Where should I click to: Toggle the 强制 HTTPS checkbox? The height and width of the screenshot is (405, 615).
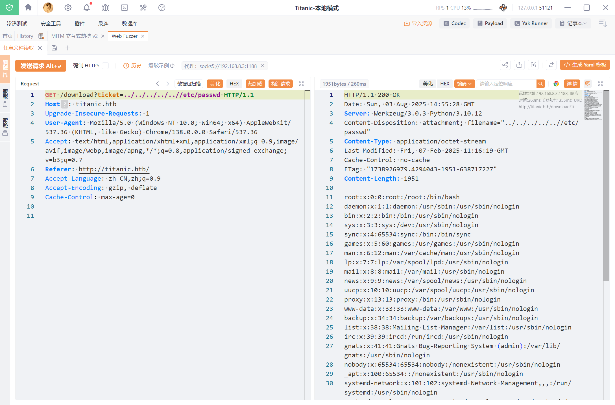point(105,66)
